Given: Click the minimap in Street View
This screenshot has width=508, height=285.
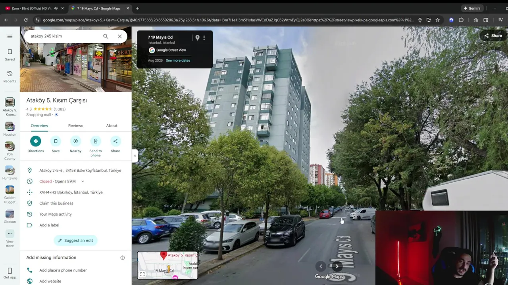Looking at the screenshot, I should tap(167, 265).
